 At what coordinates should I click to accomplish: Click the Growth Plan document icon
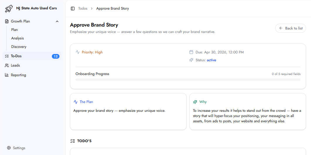coord(7,21)
